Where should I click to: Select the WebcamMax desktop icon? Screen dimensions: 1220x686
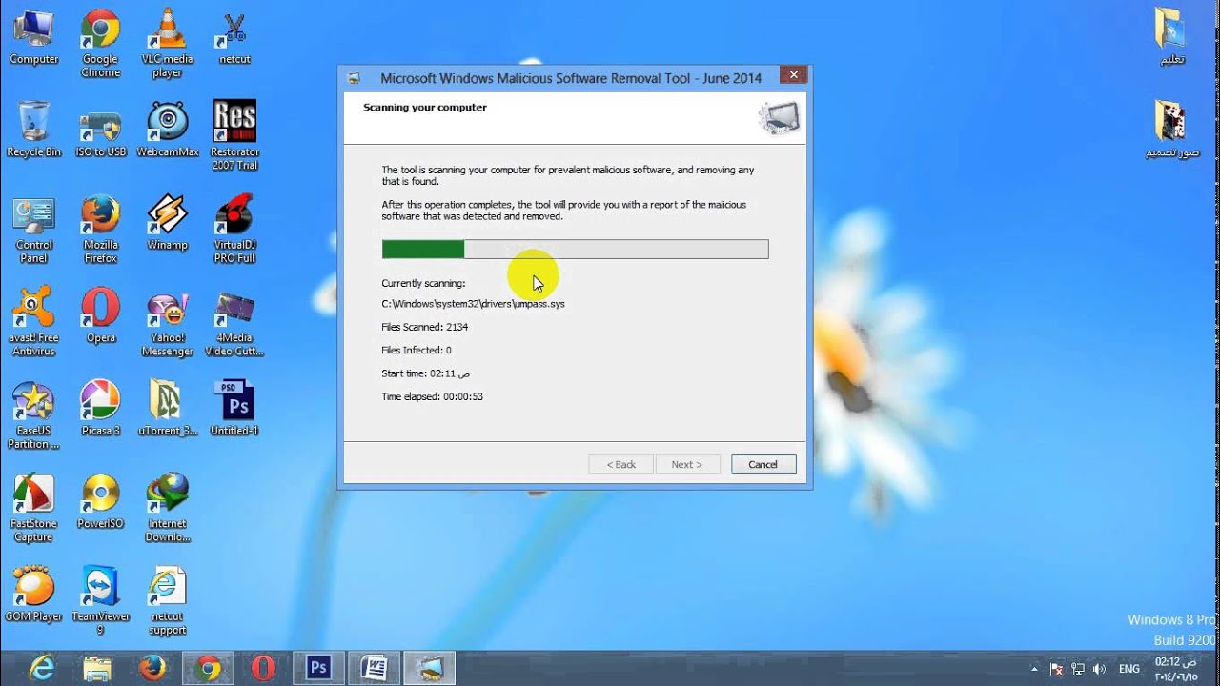(167, 130)
